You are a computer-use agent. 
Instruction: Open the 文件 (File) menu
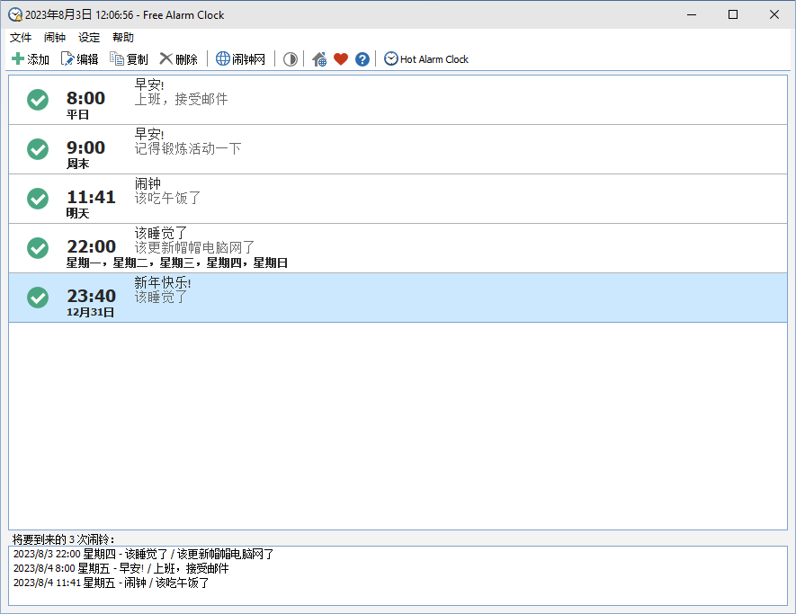coord(21,38)
